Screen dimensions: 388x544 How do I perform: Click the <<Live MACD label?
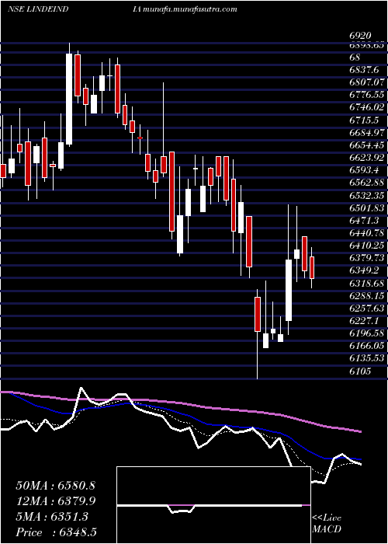click(327, 524)
